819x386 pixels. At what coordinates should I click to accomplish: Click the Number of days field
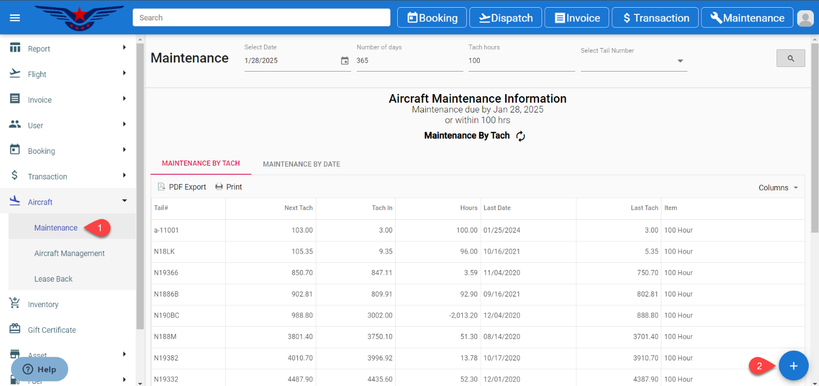[x=409, y=61]
